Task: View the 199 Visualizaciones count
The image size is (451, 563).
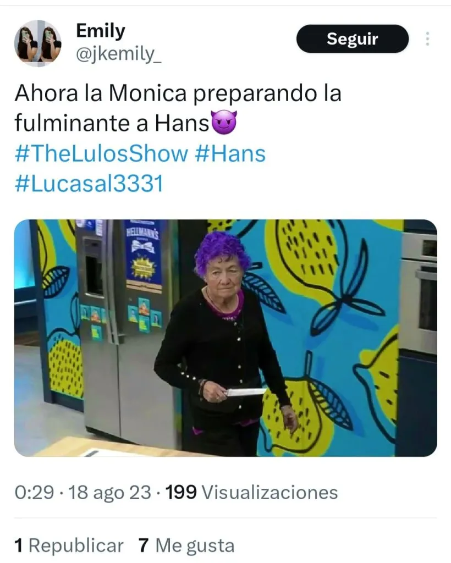Action: (251, 492)
